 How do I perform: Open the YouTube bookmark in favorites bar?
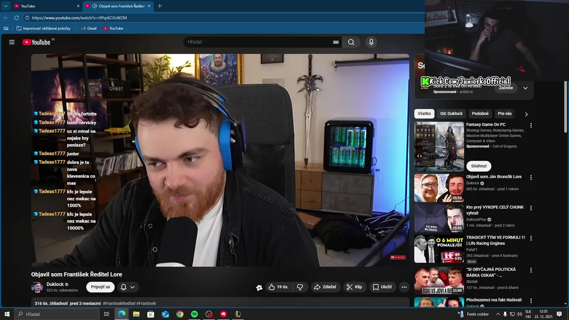113,28
